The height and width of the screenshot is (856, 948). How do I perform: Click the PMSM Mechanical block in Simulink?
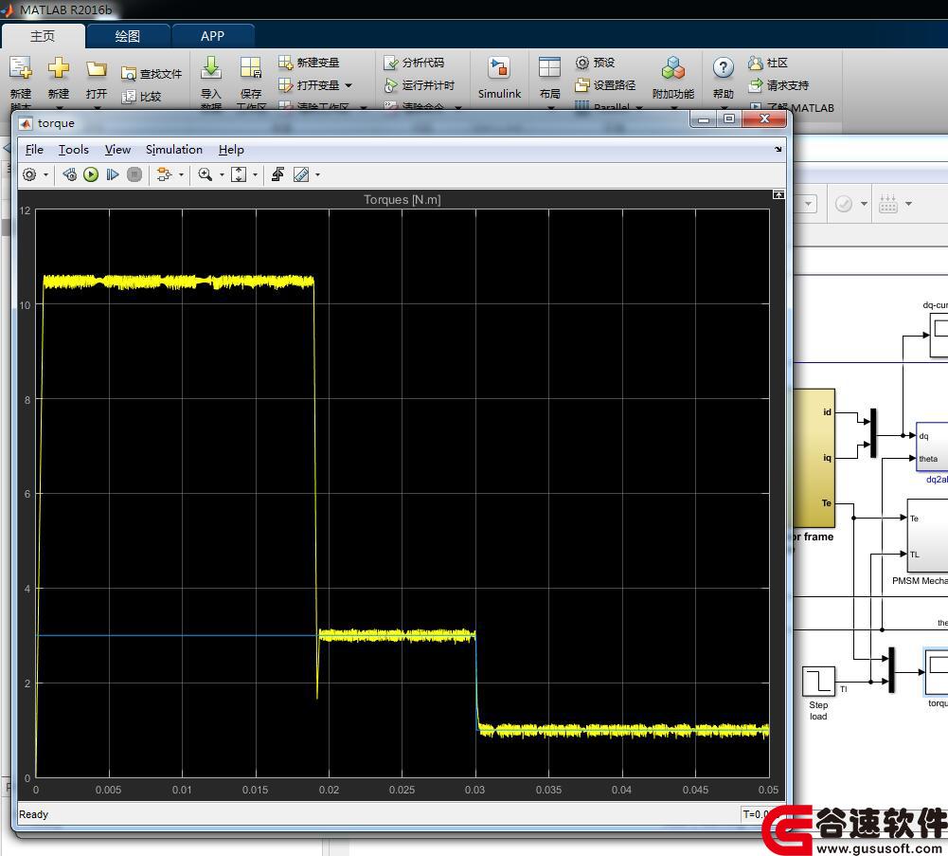[x=927, y=536]
